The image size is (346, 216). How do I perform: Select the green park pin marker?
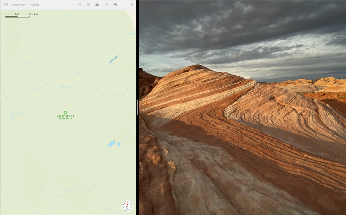(x=65, y=112)
